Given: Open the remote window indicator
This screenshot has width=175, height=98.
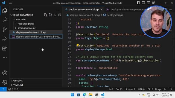Looking at the screenshot, I should click(3, 89).
